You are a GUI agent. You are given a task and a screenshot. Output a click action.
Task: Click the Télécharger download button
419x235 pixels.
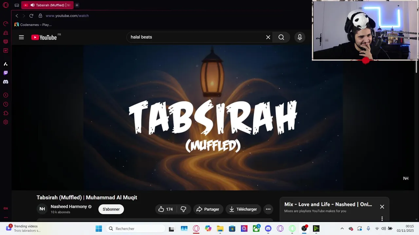(243, 209)
